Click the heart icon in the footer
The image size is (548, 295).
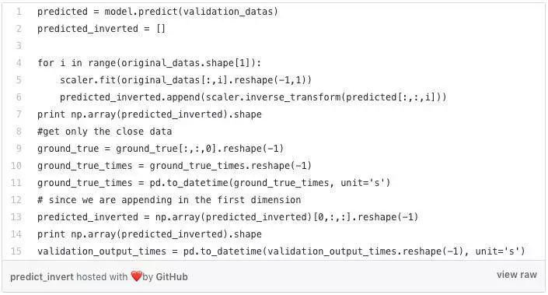pyautogui.click(x=136, y=276)
